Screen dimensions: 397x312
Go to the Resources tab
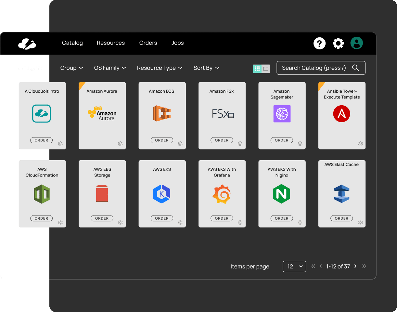(111, 43)
